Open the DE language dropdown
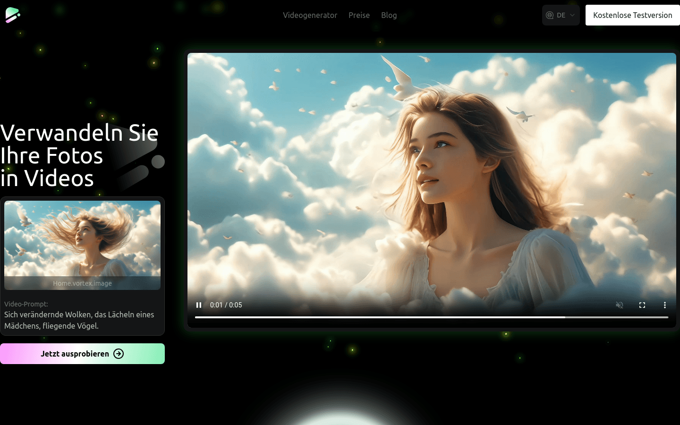 click(x=561, y=15)
